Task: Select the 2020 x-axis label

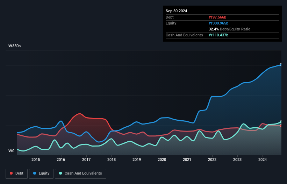Action: point(162,160)
